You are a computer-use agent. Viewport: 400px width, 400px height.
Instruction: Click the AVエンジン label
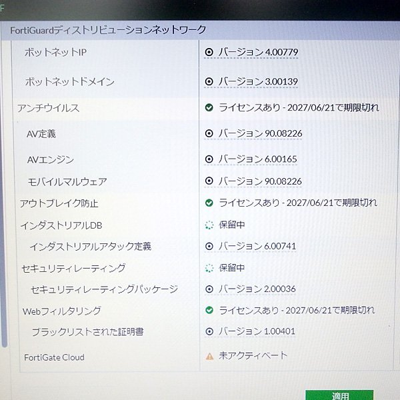click(51, 160)
